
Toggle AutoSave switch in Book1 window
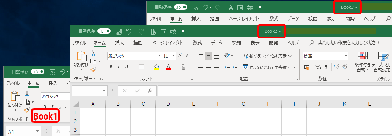(38, 72)
